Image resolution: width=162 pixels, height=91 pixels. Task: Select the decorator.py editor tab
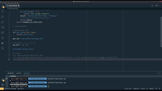tap(13, 6)
